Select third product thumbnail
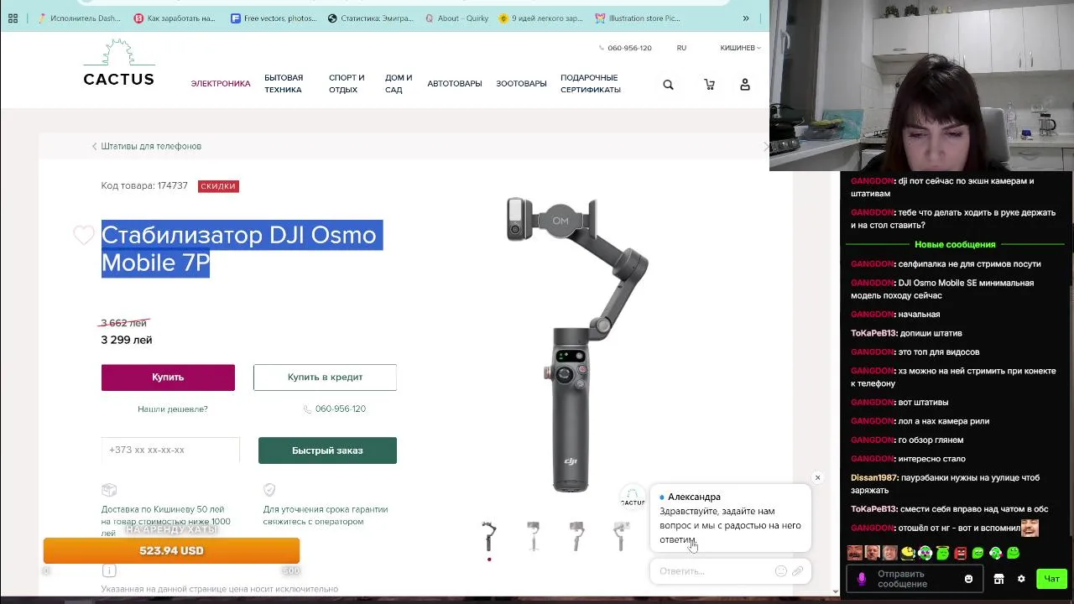Screen dimensions: 1074x604 pyautogui.click(x=576, y=536)
